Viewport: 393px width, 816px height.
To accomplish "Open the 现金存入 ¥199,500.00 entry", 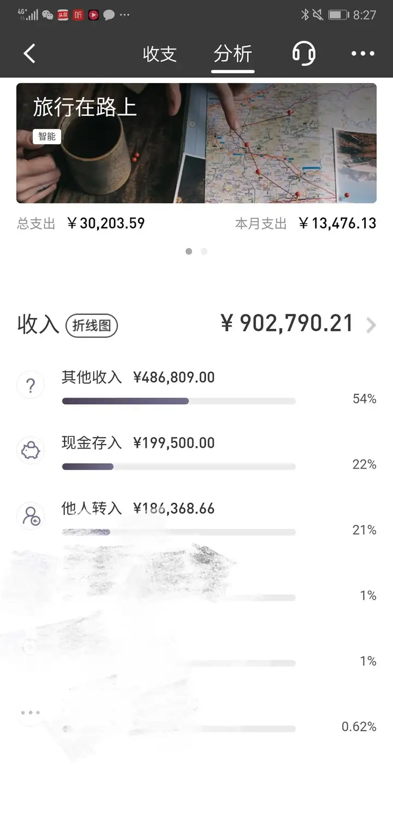I will 138,443.
